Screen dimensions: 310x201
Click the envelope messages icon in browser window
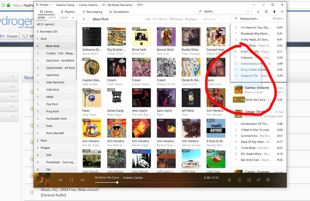coord(25,36)
